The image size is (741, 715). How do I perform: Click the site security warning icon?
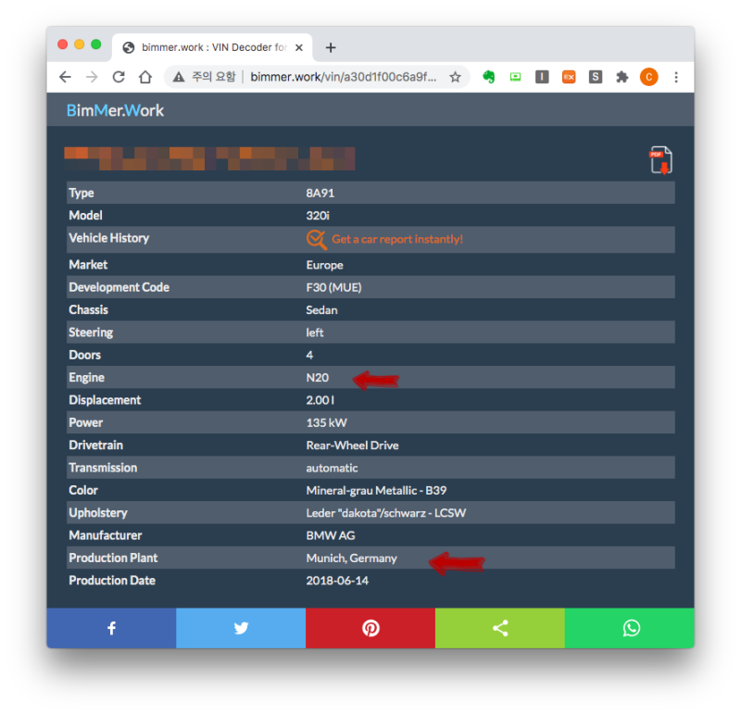tap(178, 77)
